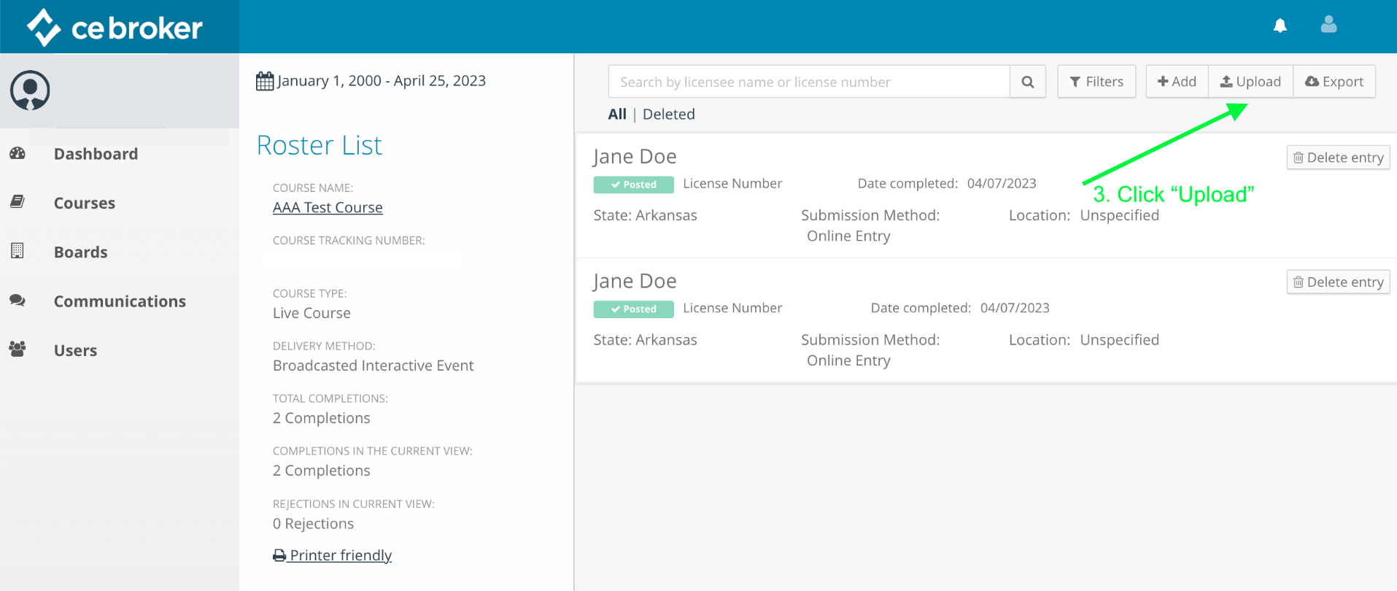
Task: Go to the Users section
Action: tap(75, 350)
